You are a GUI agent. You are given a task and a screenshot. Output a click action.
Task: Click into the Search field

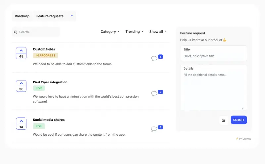[x=36, y=32]
